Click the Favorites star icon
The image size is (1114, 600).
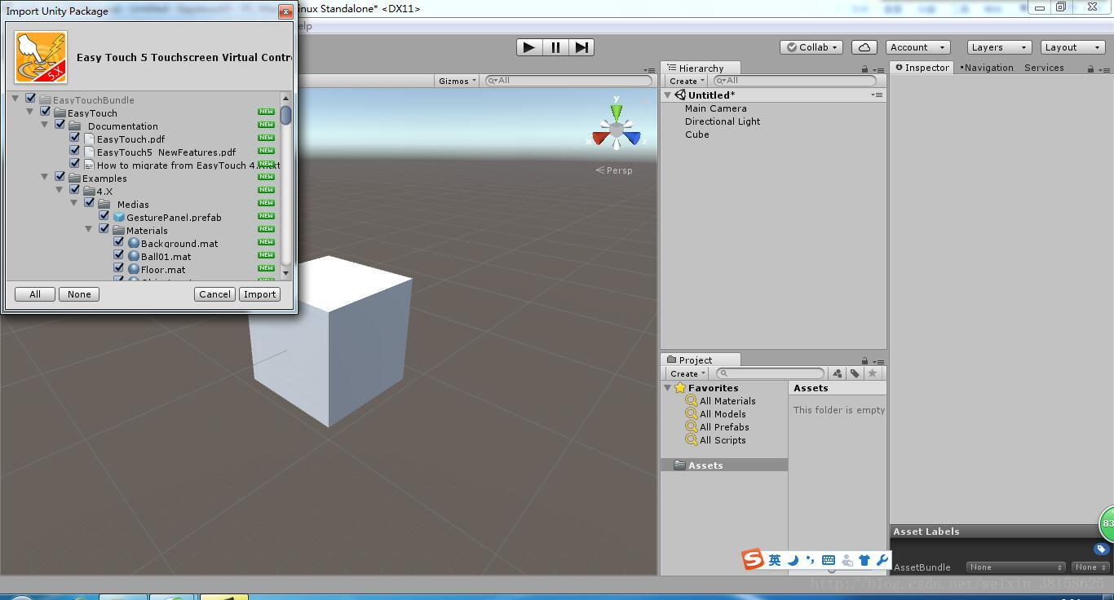point(680,388)
